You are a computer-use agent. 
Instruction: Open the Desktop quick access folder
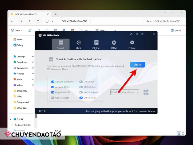(x=19, y=57)
